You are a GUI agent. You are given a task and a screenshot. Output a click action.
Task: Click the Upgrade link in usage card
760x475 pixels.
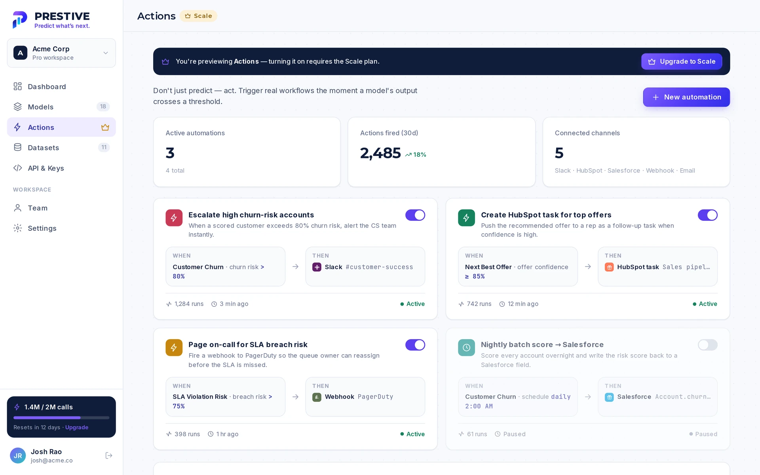[77, 427]
